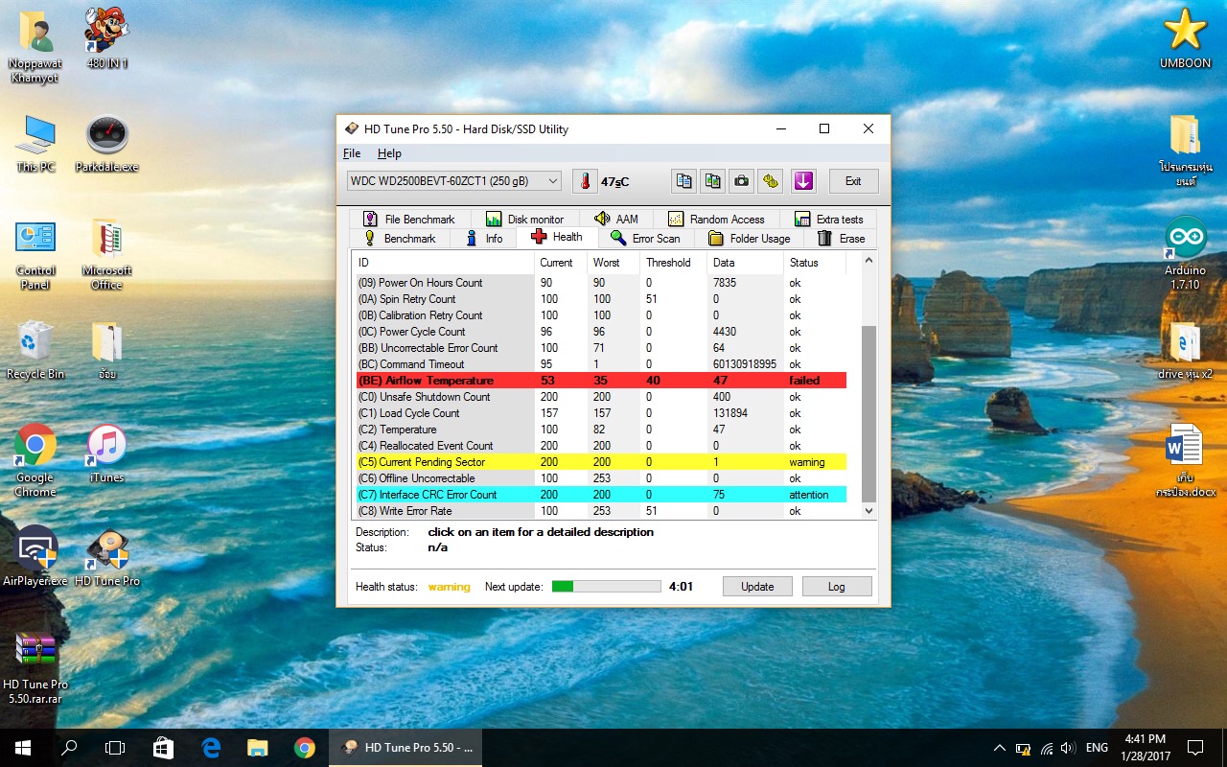Click the ID column header
The height and width of the screenshot is (767, 1227).
click(444, 263)
